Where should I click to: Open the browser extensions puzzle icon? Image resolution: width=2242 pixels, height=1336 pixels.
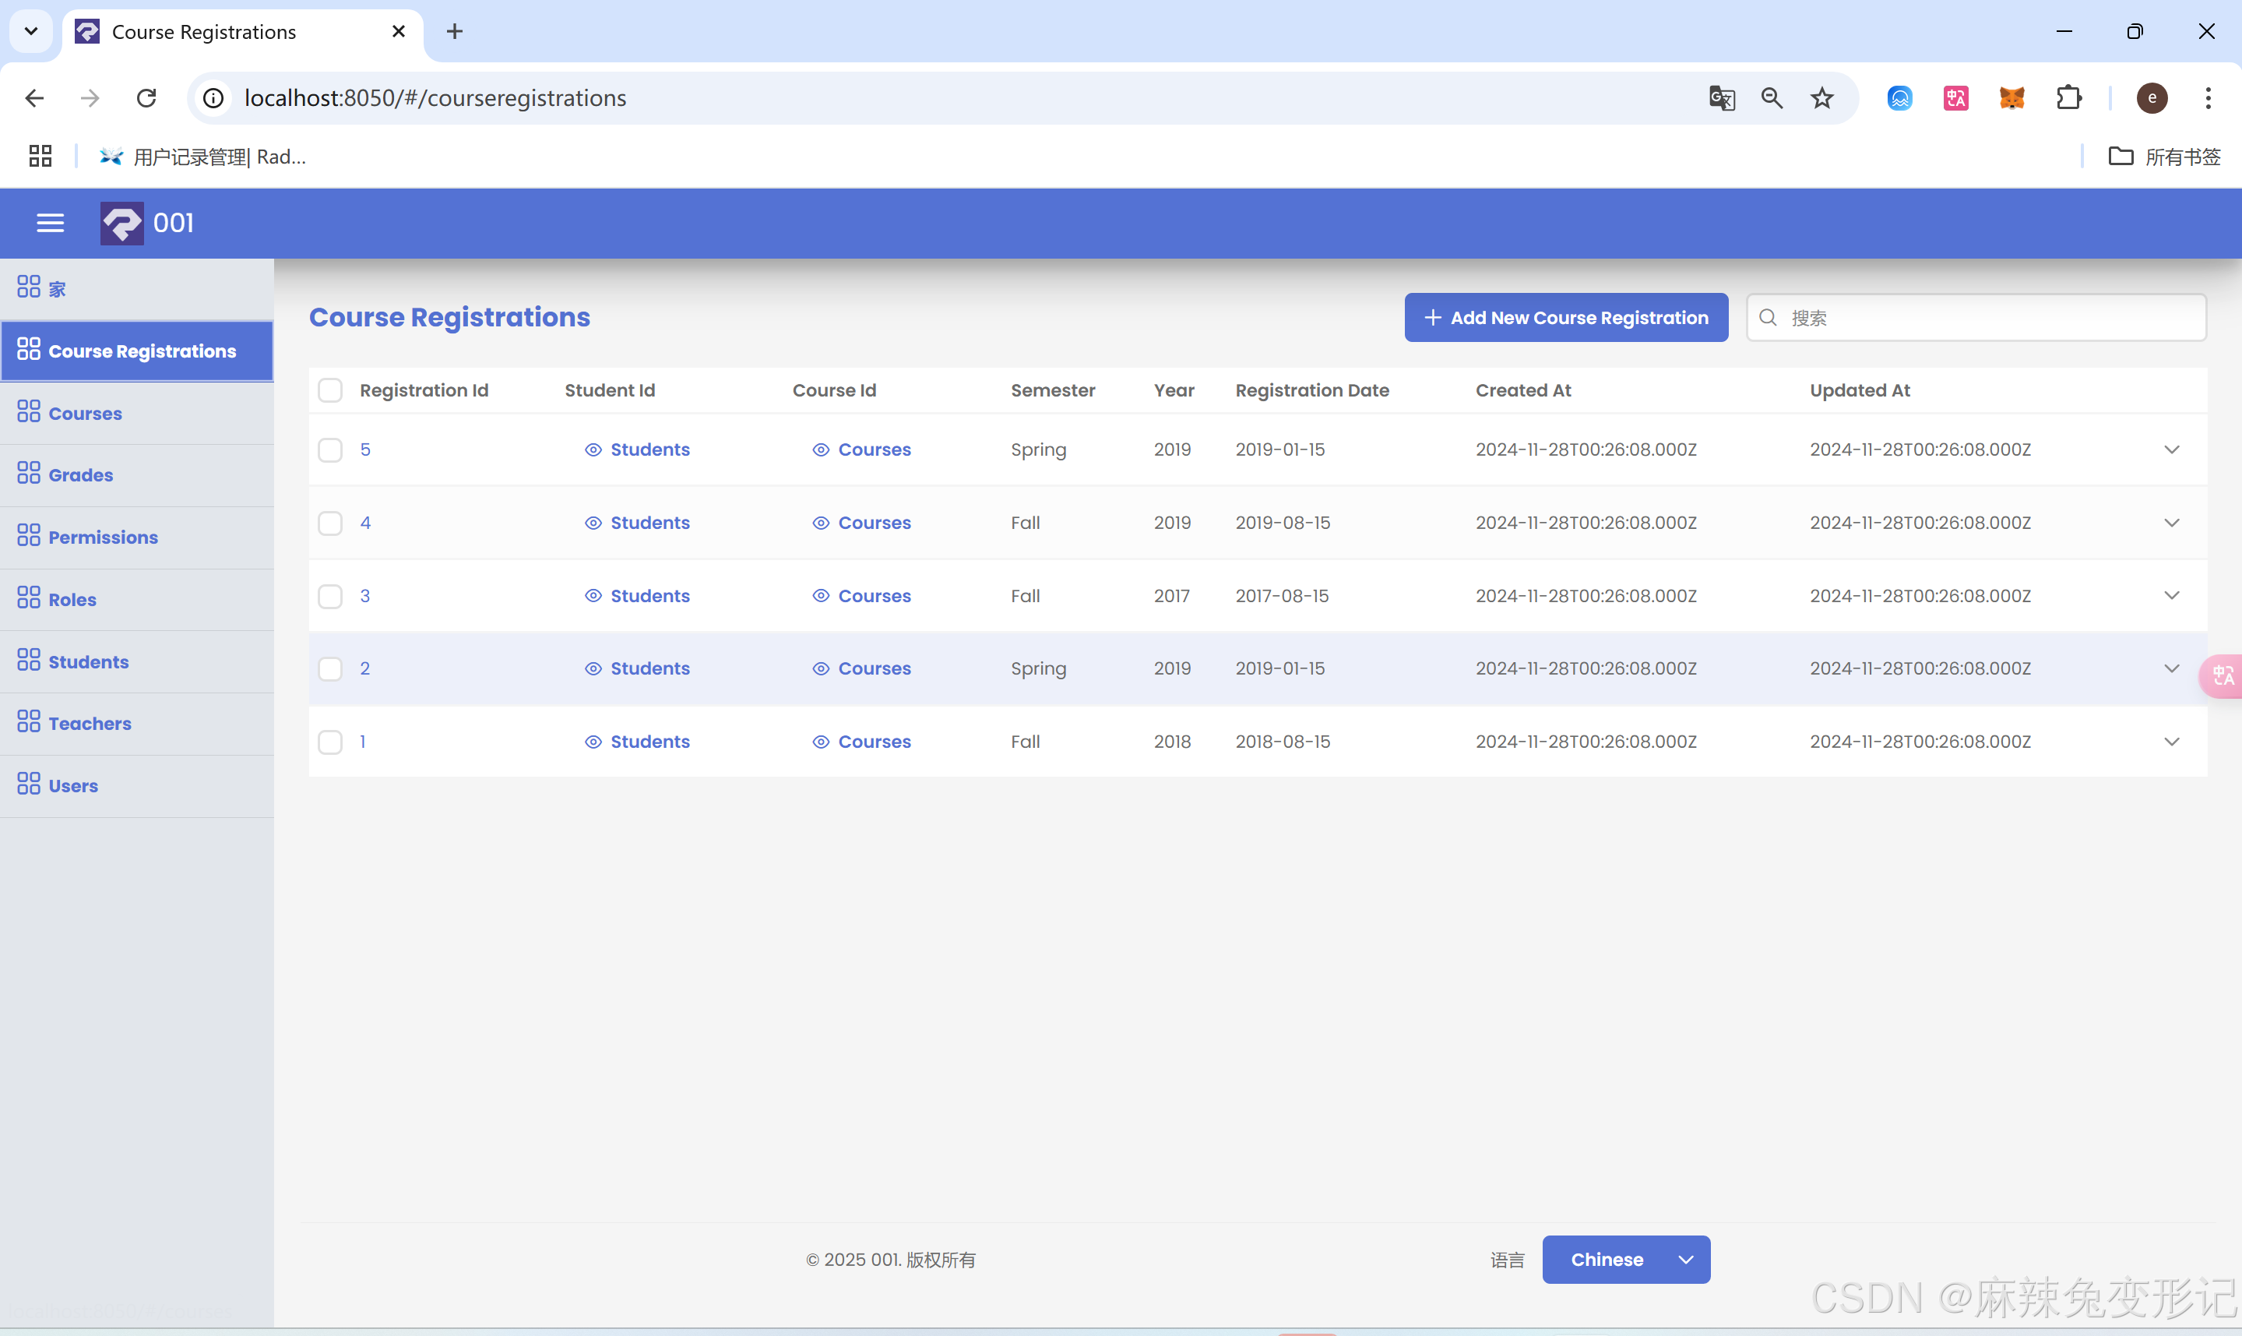click(2068, 97)
